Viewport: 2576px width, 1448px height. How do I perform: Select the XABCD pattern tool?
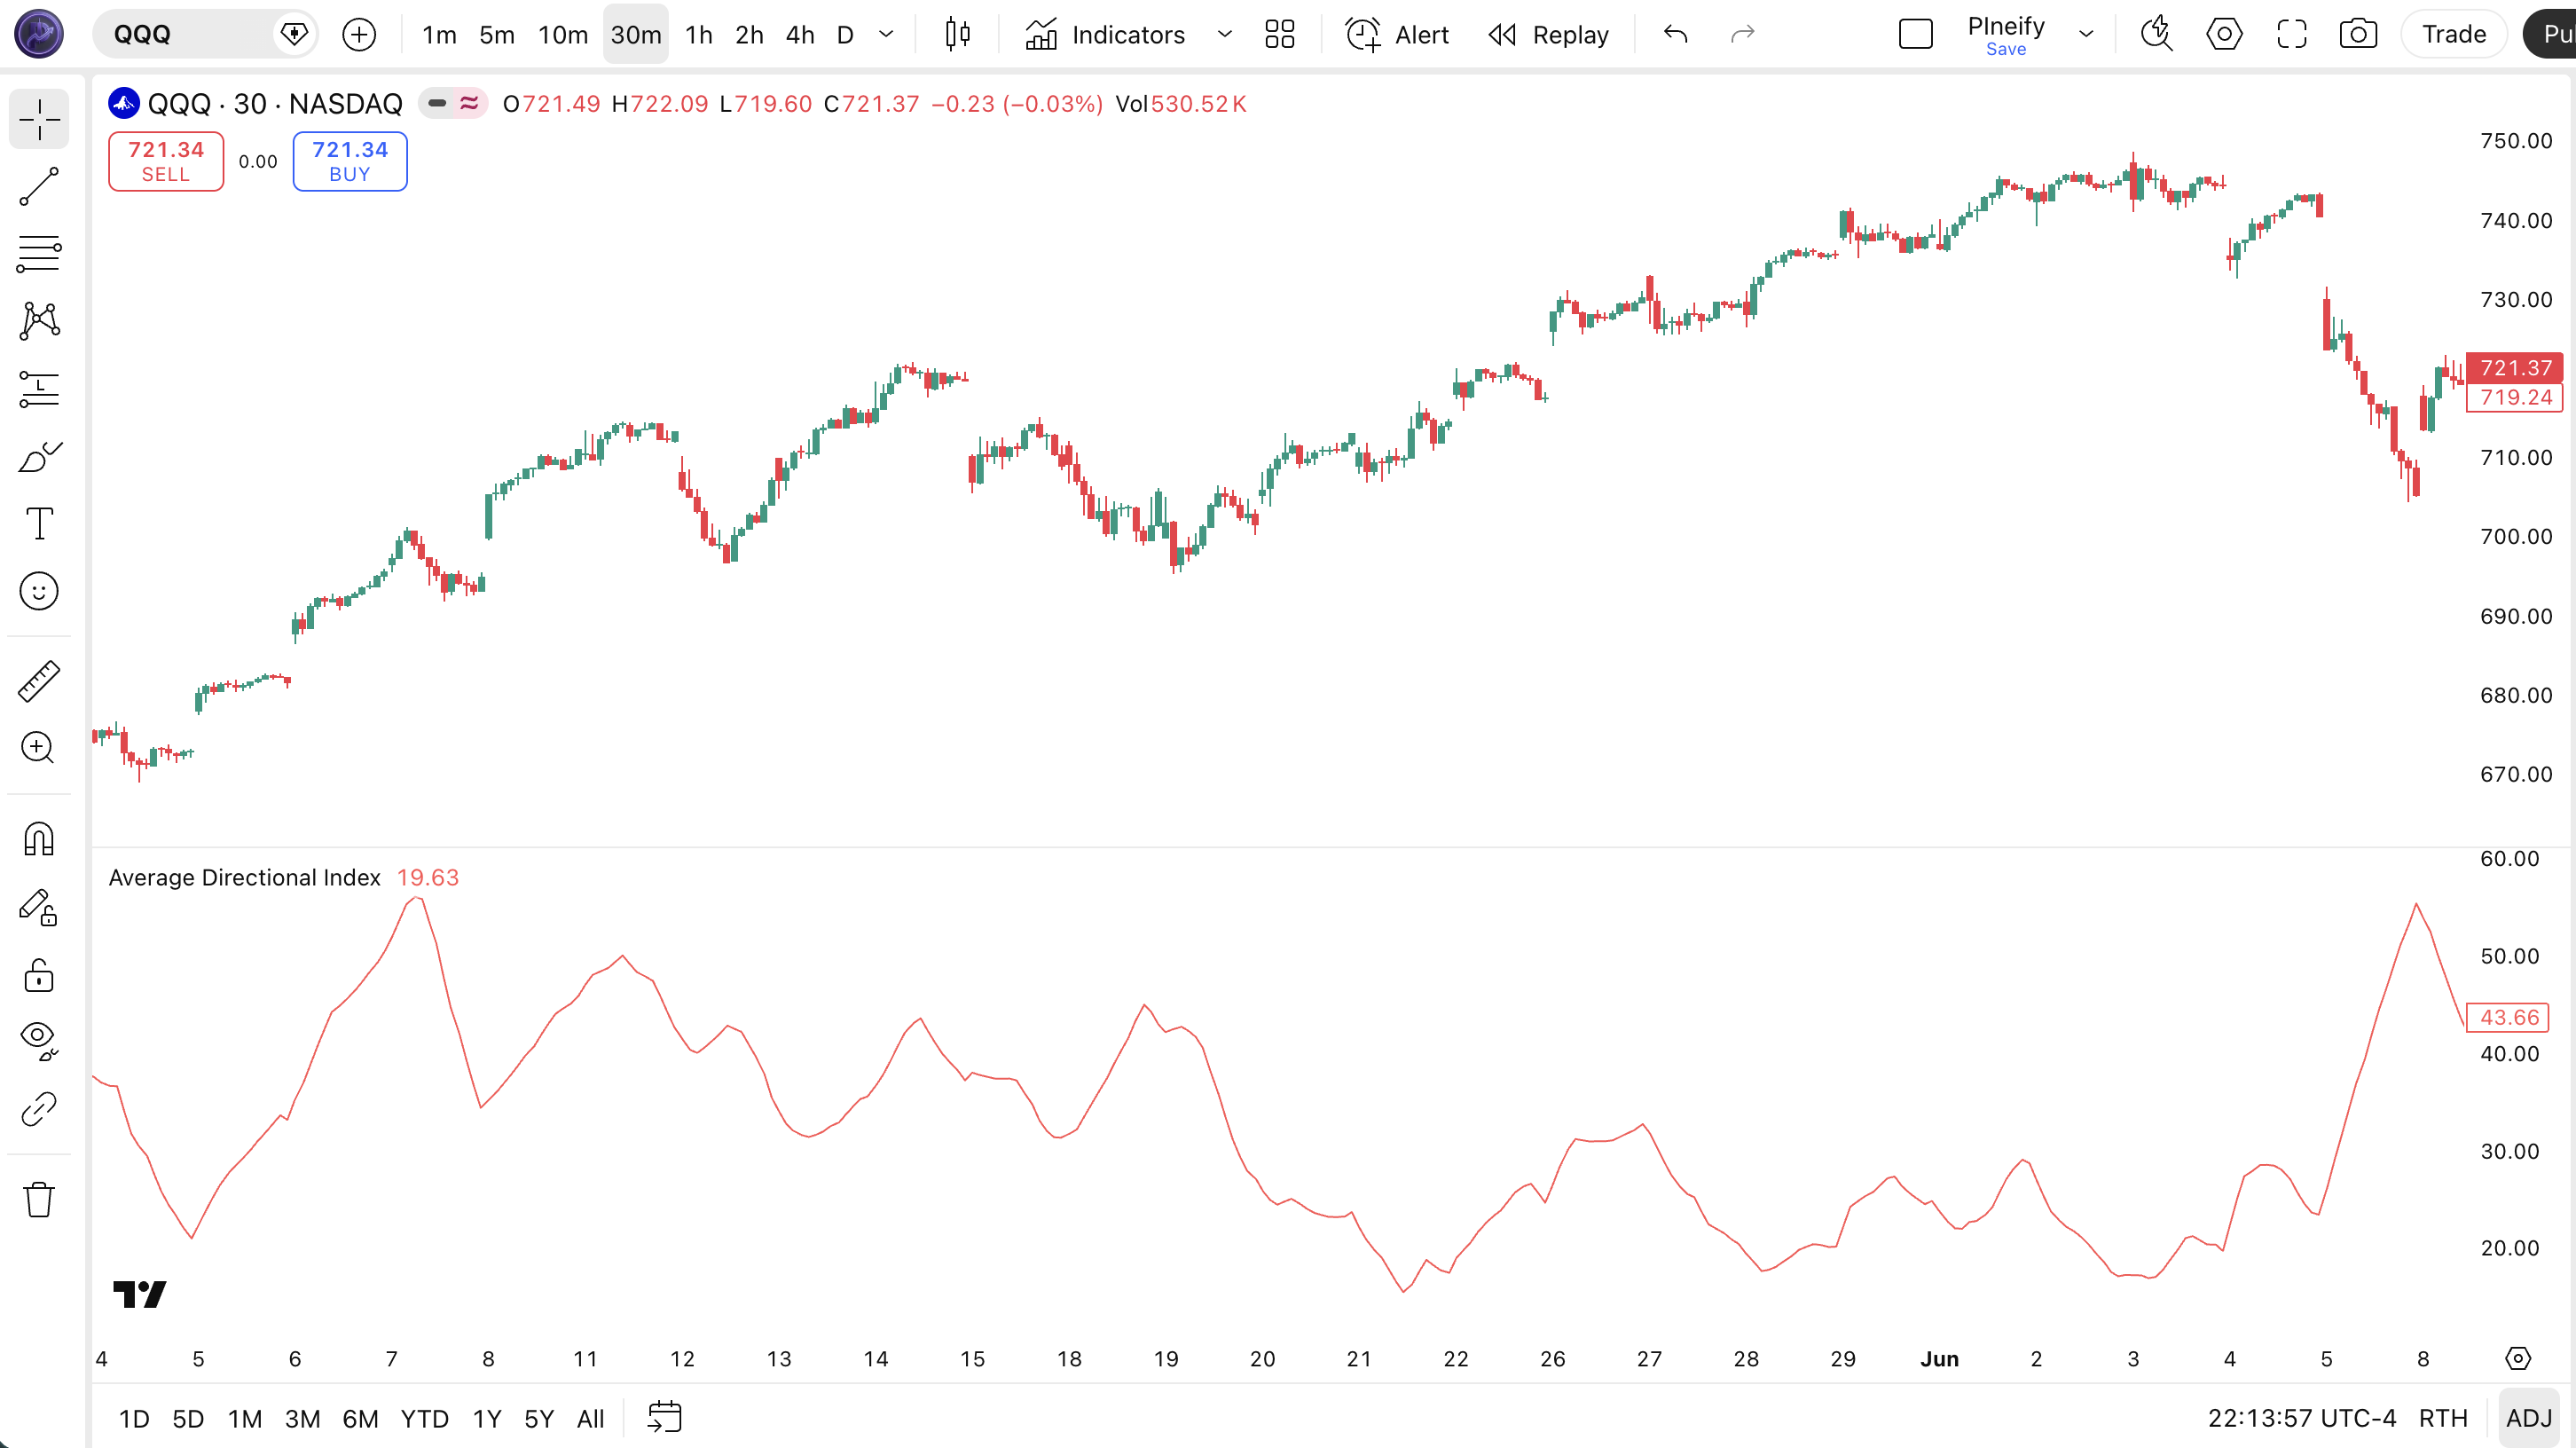(39, 321)
